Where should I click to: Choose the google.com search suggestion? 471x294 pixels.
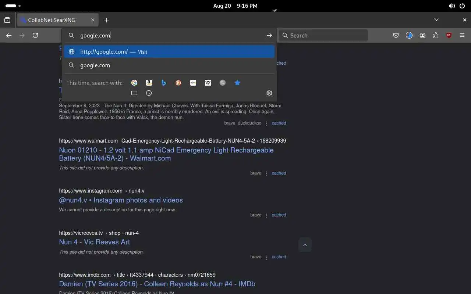point(169,65)
